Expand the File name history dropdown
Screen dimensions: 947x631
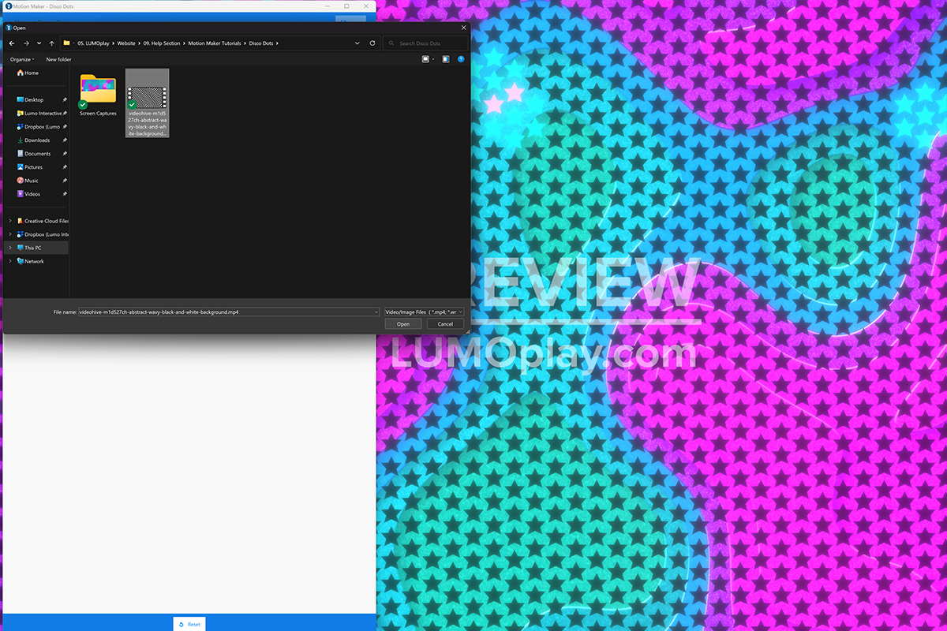click(x=376, y=312)
